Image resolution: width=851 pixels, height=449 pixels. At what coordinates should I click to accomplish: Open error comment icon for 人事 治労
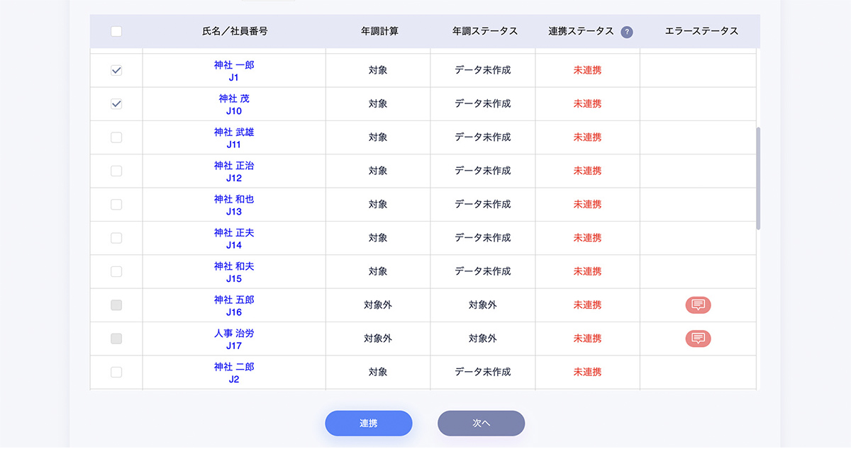(x=698, y=339)
